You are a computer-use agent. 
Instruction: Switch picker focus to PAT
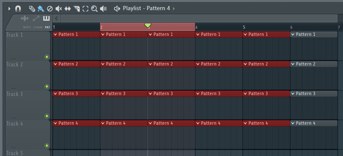pos(47,27)
